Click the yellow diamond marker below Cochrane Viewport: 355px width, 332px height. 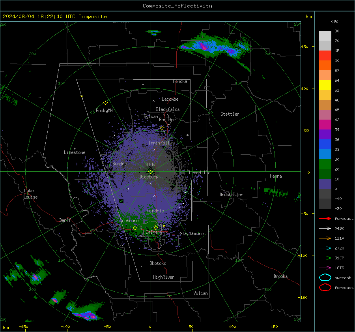(x=135, y=228)
